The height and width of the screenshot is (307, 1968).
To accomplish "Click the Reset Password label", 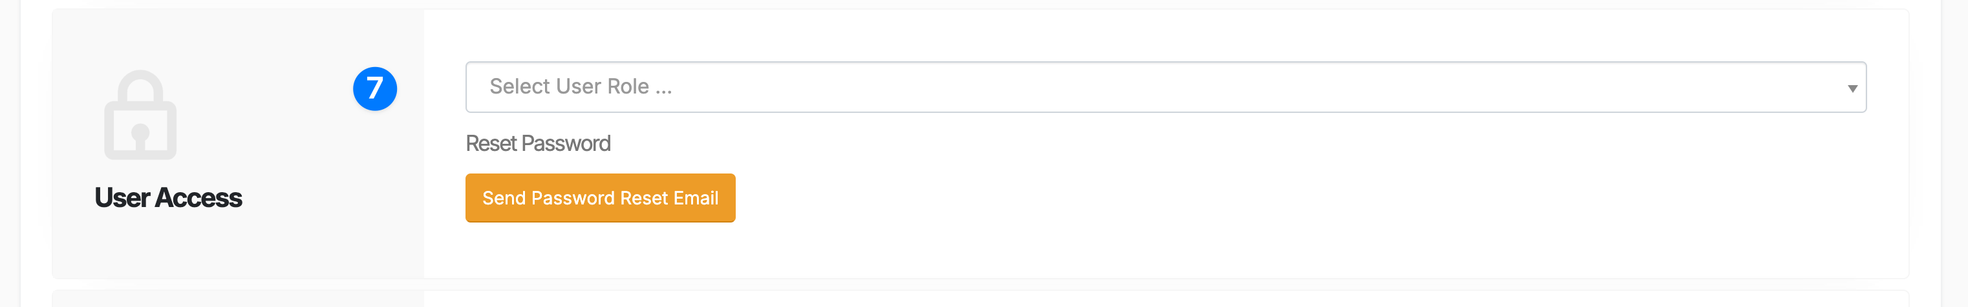I will [x=538, y=143].
